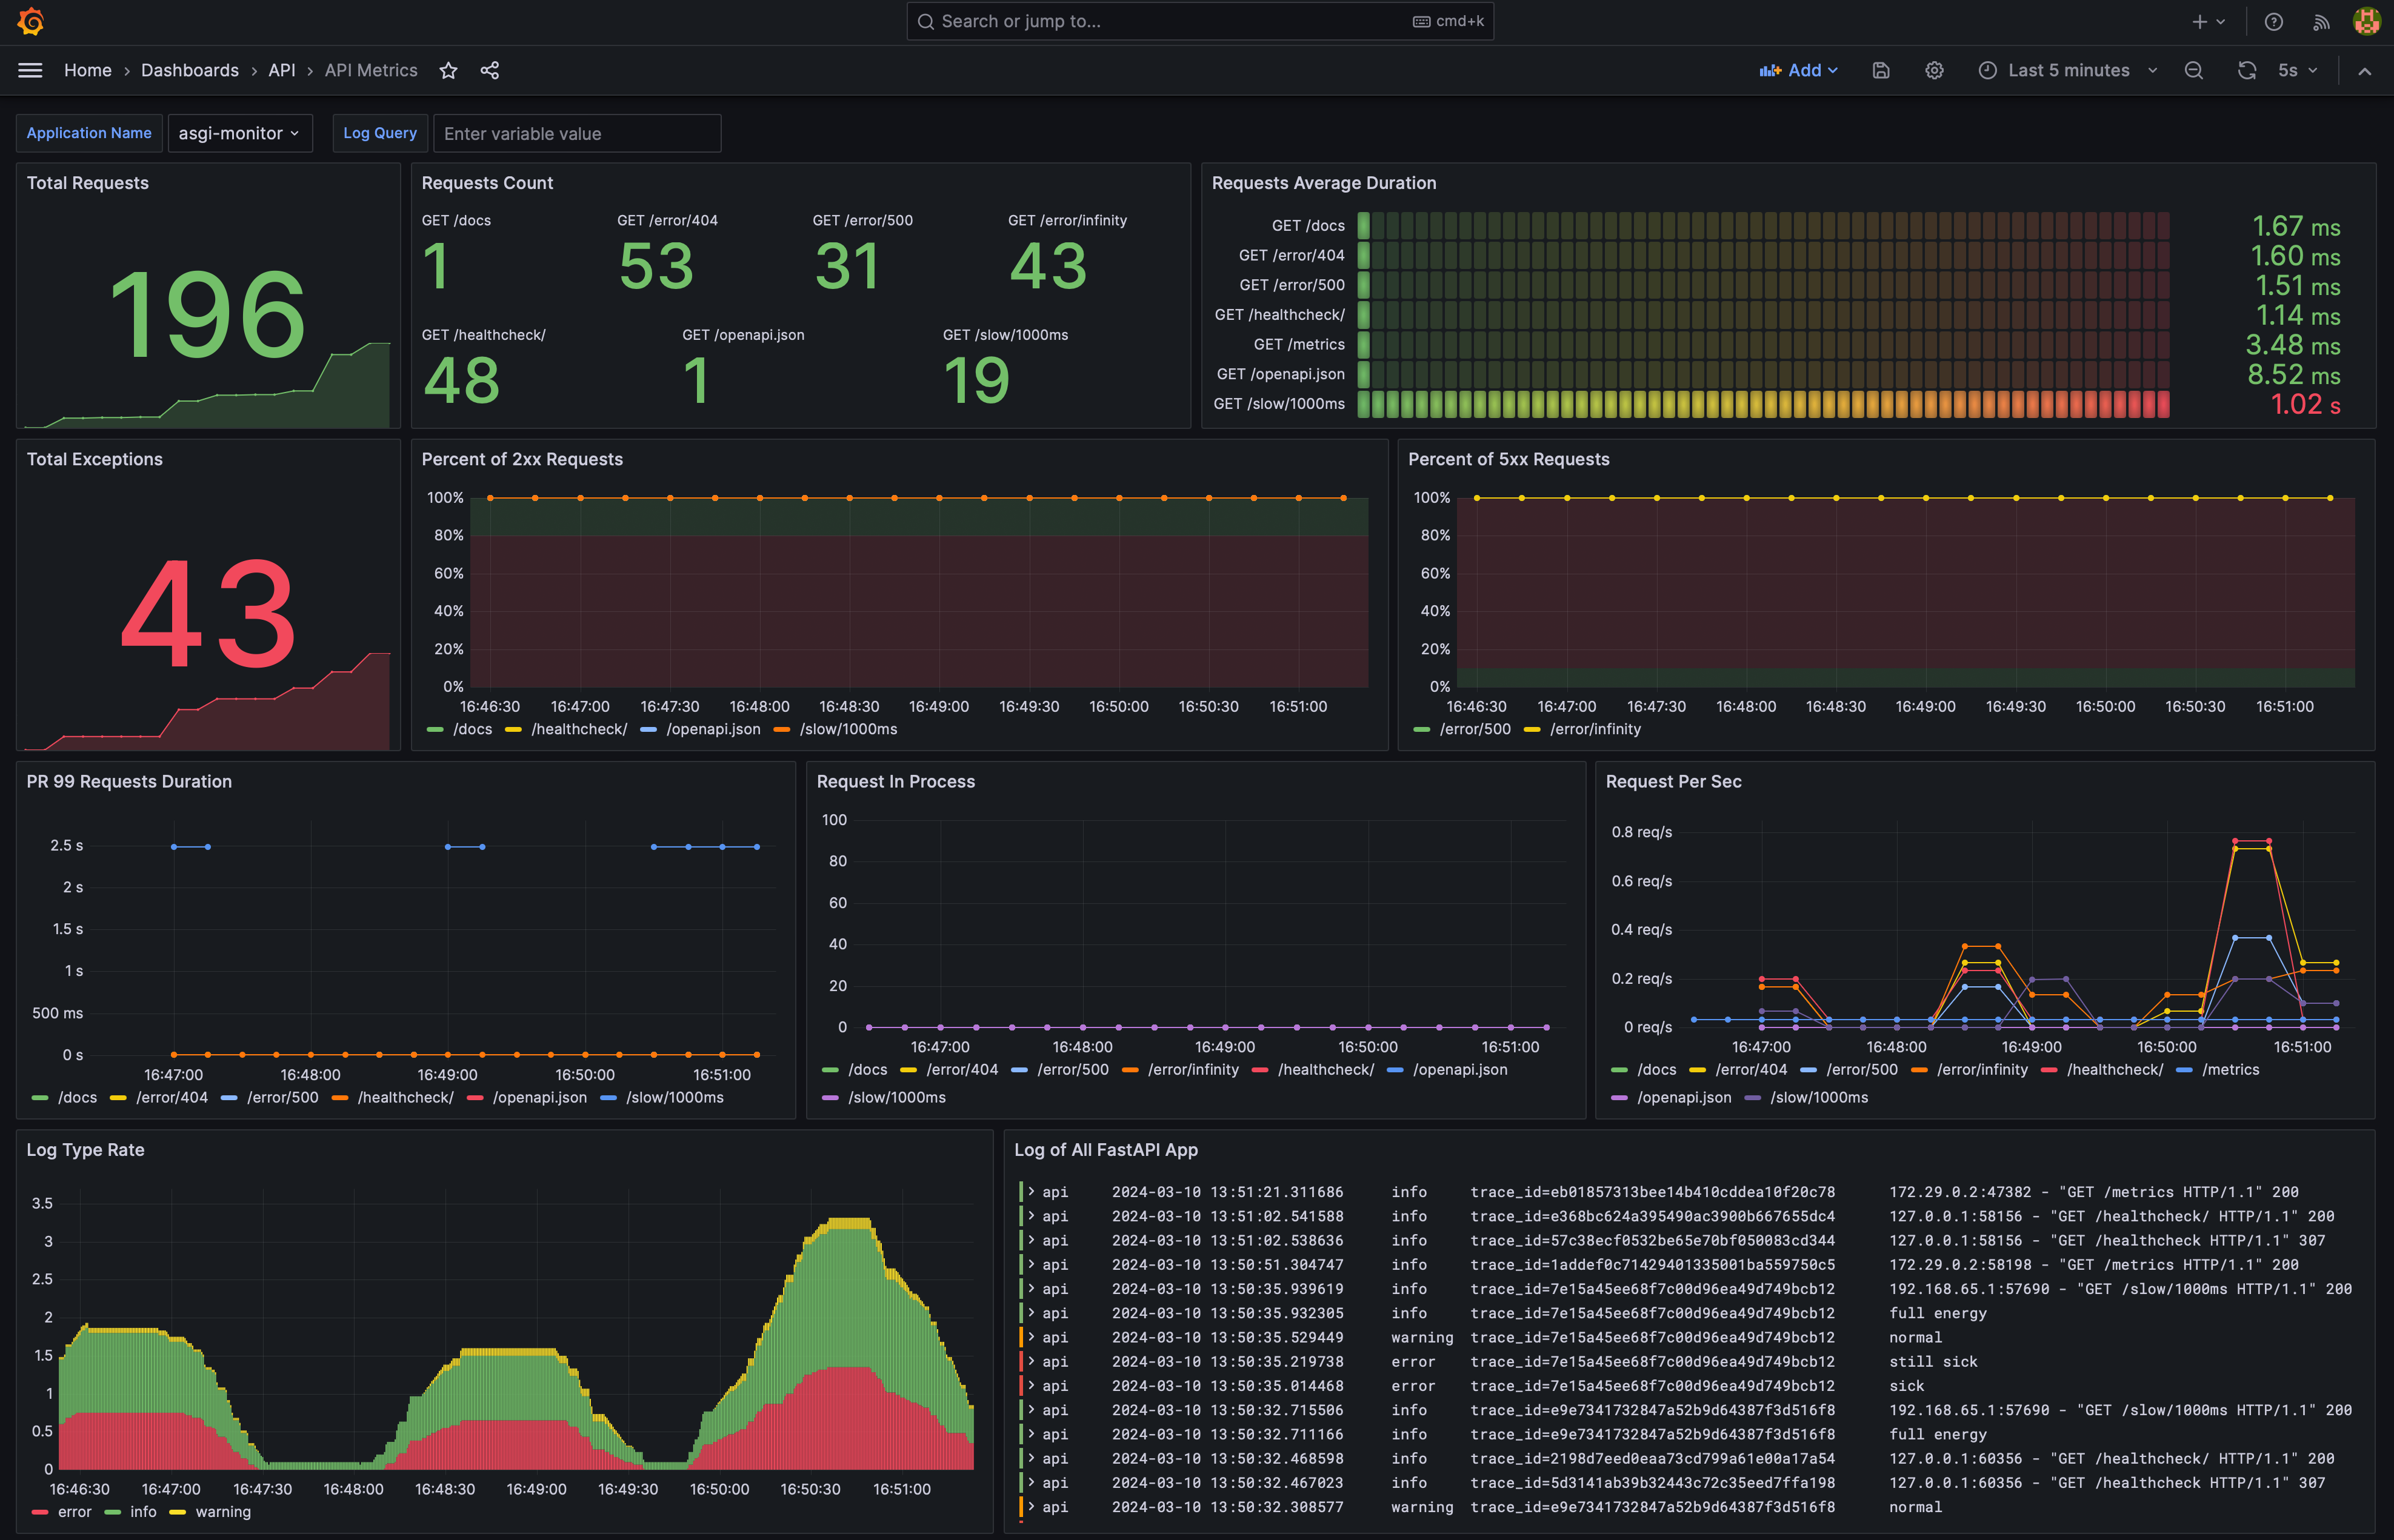Click the Add panel button
Screen dimensions: 2394x1540
tap(1798, 70)
